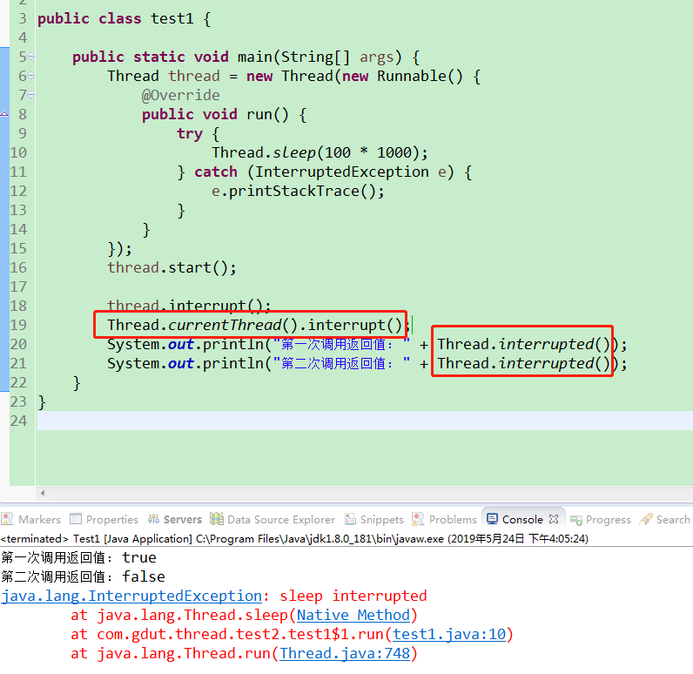The width and height of the screenshot is (693, 674).
Task: Open the Snippets tab
Action: tap(374, 519)
